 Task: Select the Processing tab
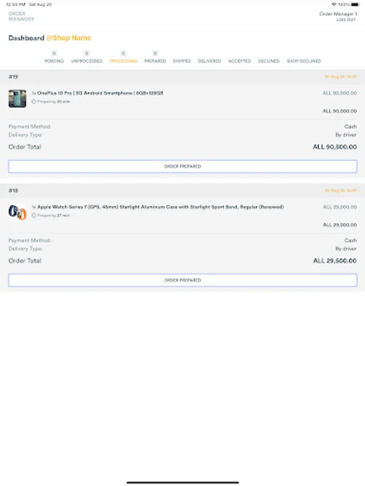[x=123, y=61]
